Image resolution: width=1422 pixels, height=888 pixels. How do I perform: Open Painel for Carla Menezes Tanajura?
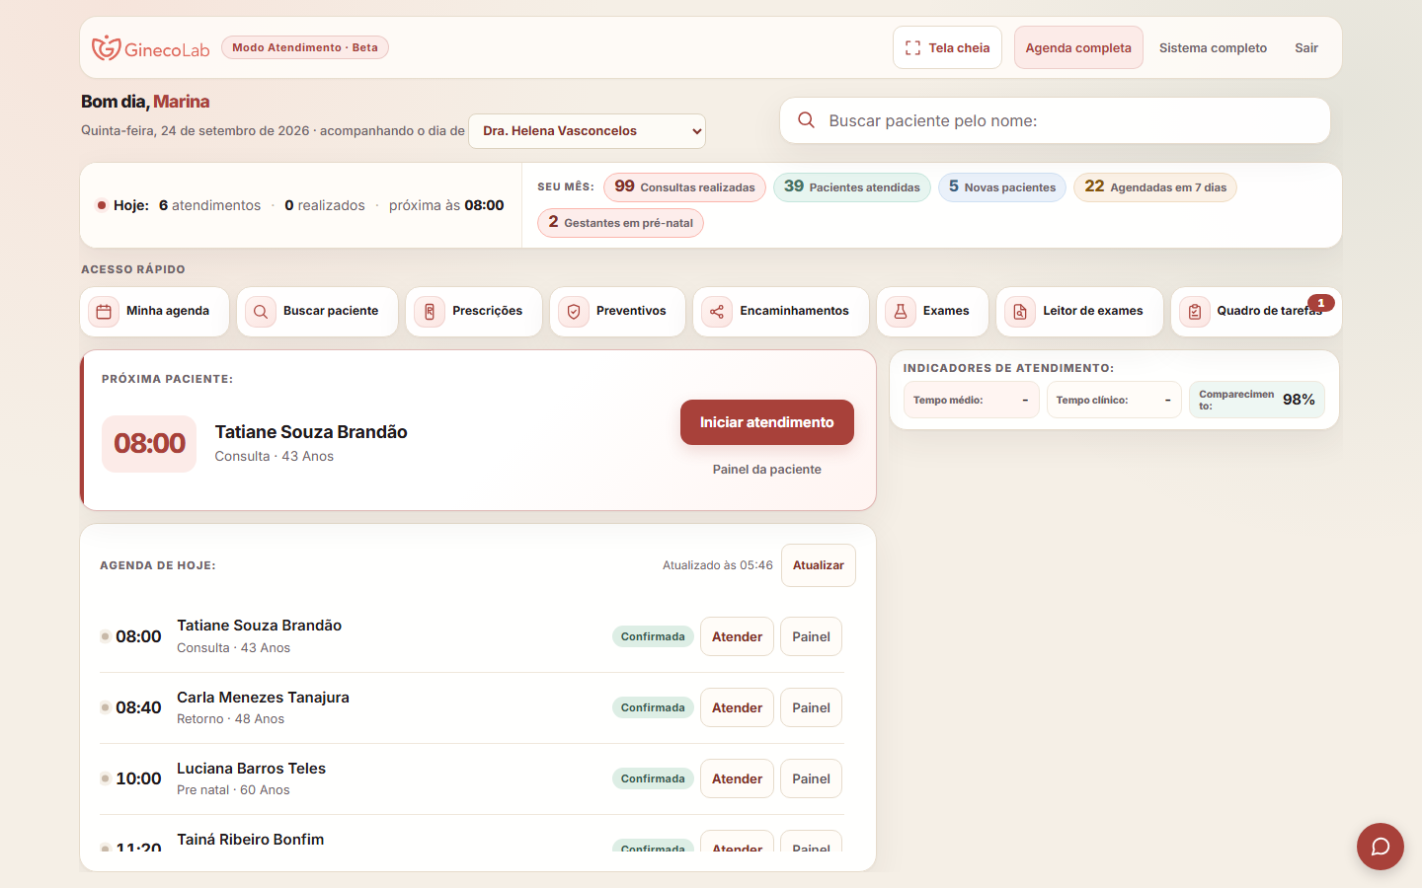[x=811, y=707]
